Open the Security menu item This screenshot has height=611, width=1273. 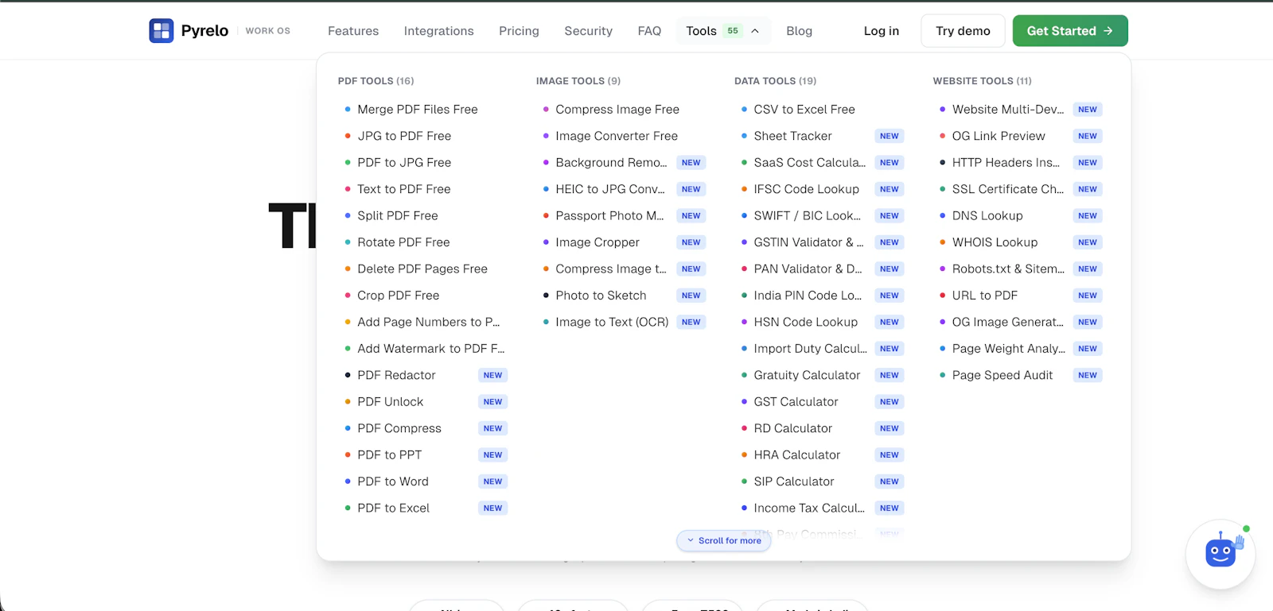pos(588,31)
